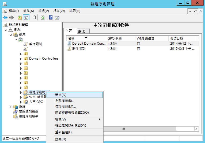Select the Default Domain Con... GPO row
The width and height of the screenshot is (205, 143).
pyautogui.click(x=132, y=44)
